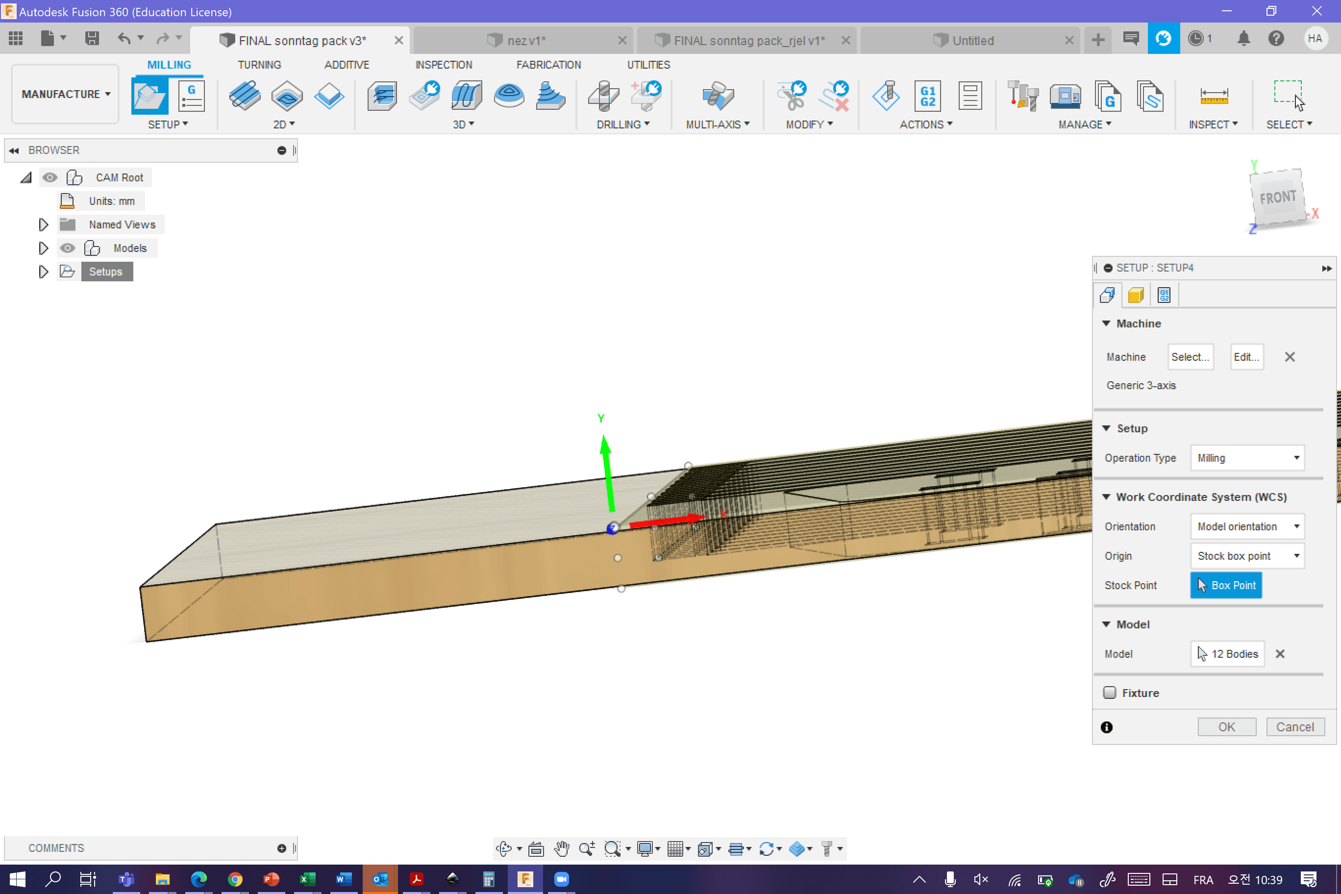
Task: Open Excel from the Windows taskbar
Action: point(307,879)
